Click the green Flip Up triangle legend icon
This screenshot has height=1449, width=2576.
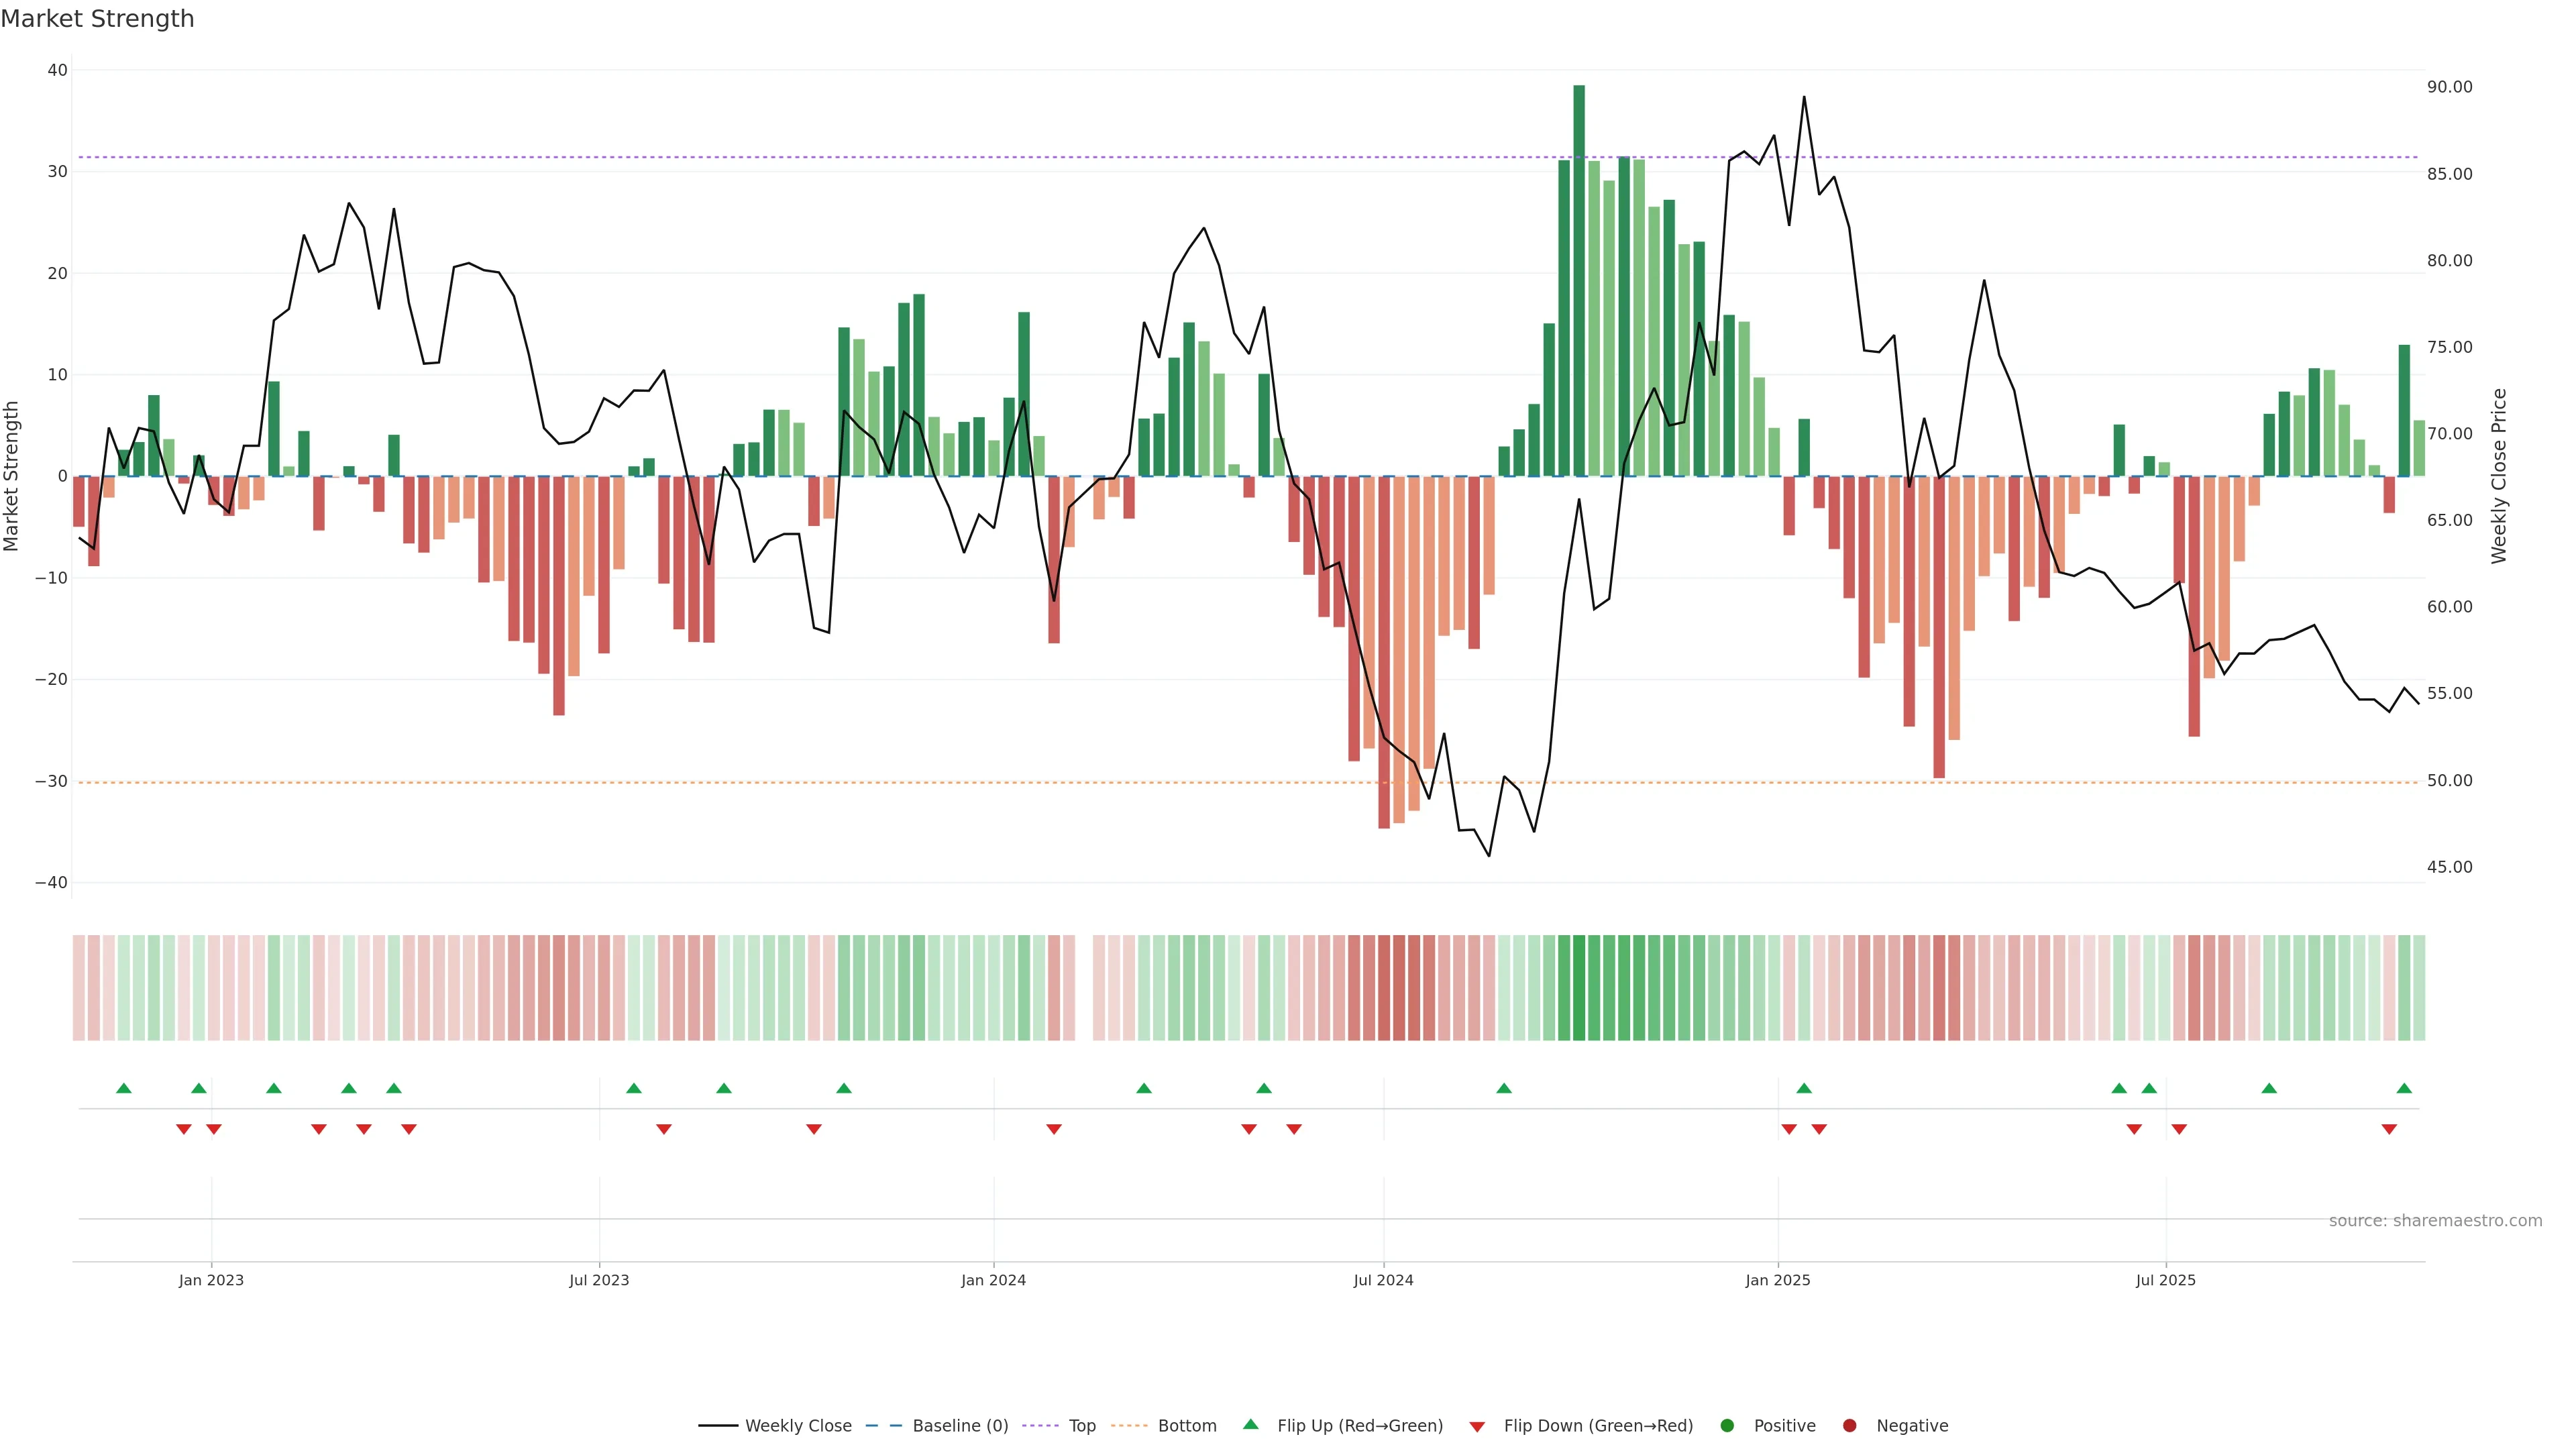[1250, 1424]
